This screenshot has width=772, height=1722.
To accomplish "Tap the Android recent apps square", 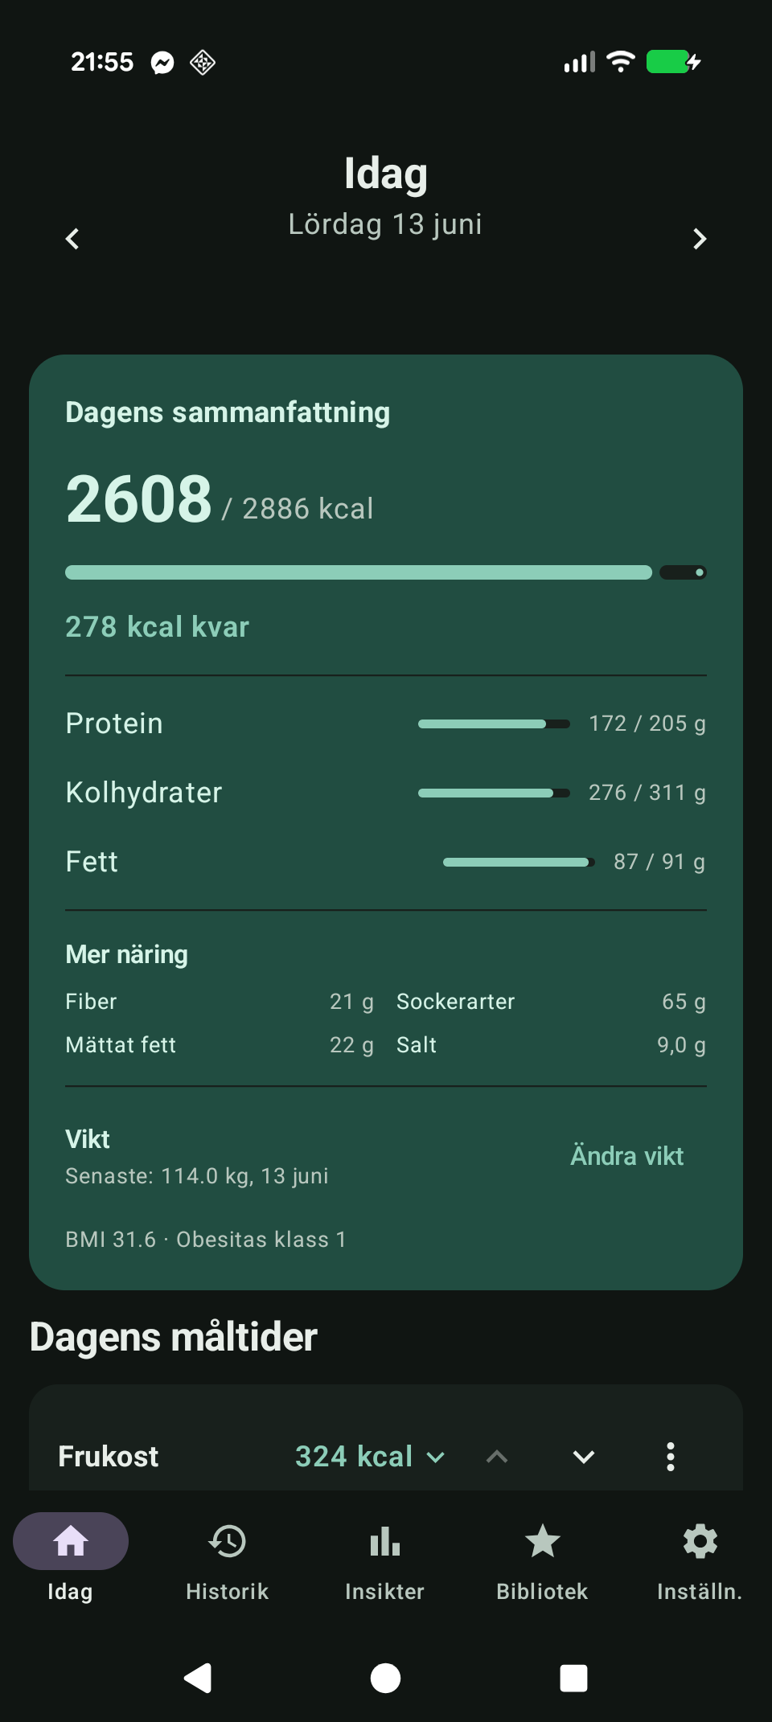I will [573, 1678].
